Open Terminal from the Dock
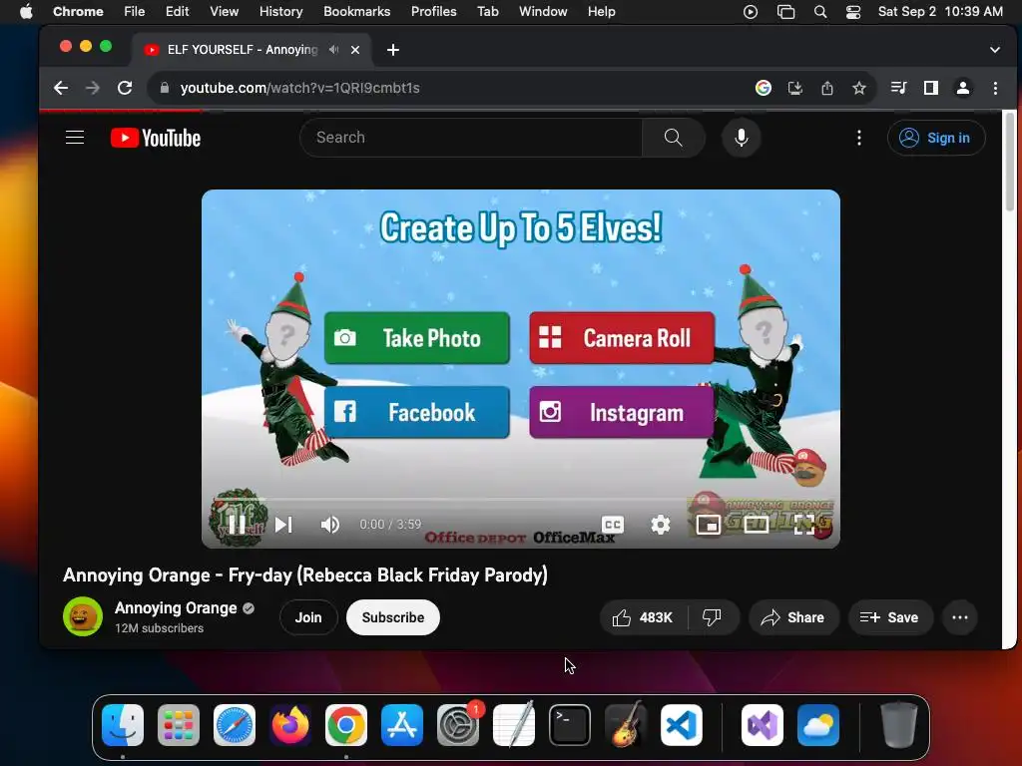The width and height of the screenshot is (1022, 766). pyautogui.click(x=570, y=725)
